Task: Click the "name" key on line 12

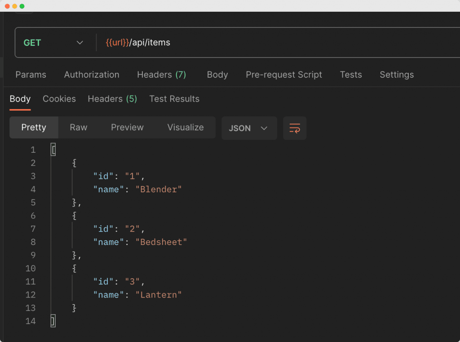Action: [x=108, y=295]
